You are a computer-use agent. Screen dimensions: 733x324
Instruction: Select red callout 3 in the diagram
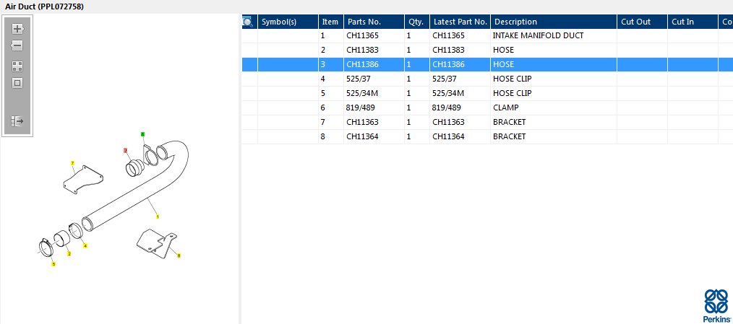point(126,150)
